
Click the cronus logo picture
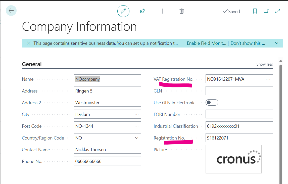(233, 159)
